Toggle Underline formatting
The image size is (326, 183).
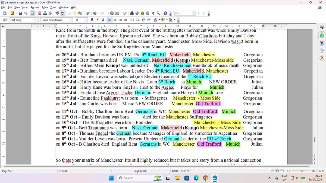coord(103,20)
